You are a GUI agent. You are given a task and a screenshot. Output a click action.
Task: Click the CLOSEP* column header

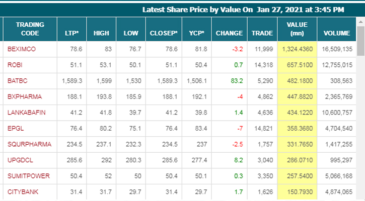pyautogui.click(x=164, y=33)
